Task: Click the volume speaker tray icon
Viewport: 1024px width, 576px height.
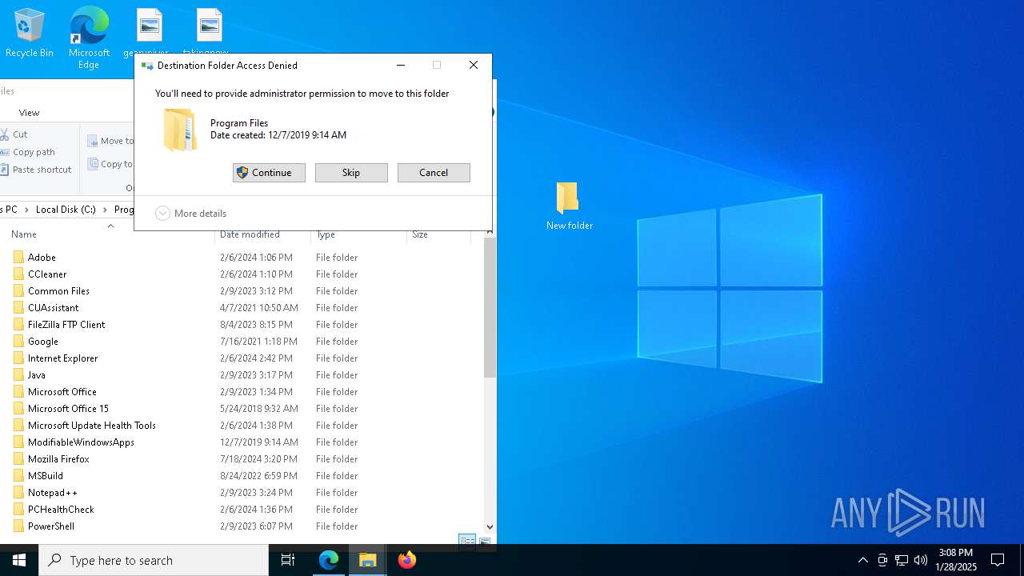Action: (x=920, y=560)
